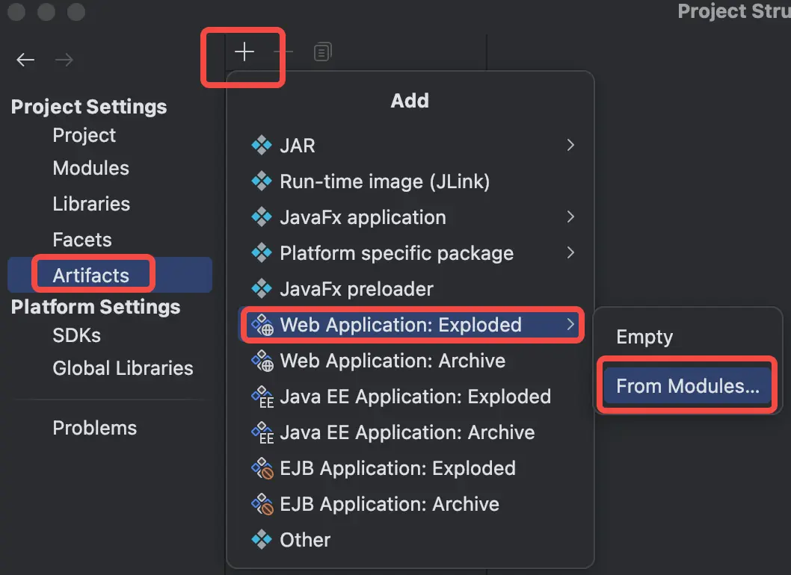This screenshot has height=575, width=791.
Task: Click the Java EE Application: Archive icon
Action: point(262,432)
